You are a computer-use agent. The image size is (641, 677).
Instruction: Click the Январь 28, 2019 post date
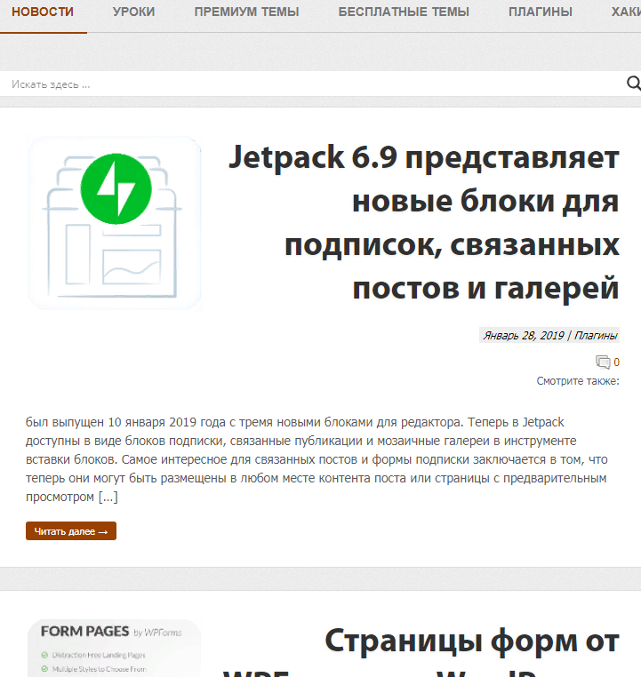click(523, 336)
